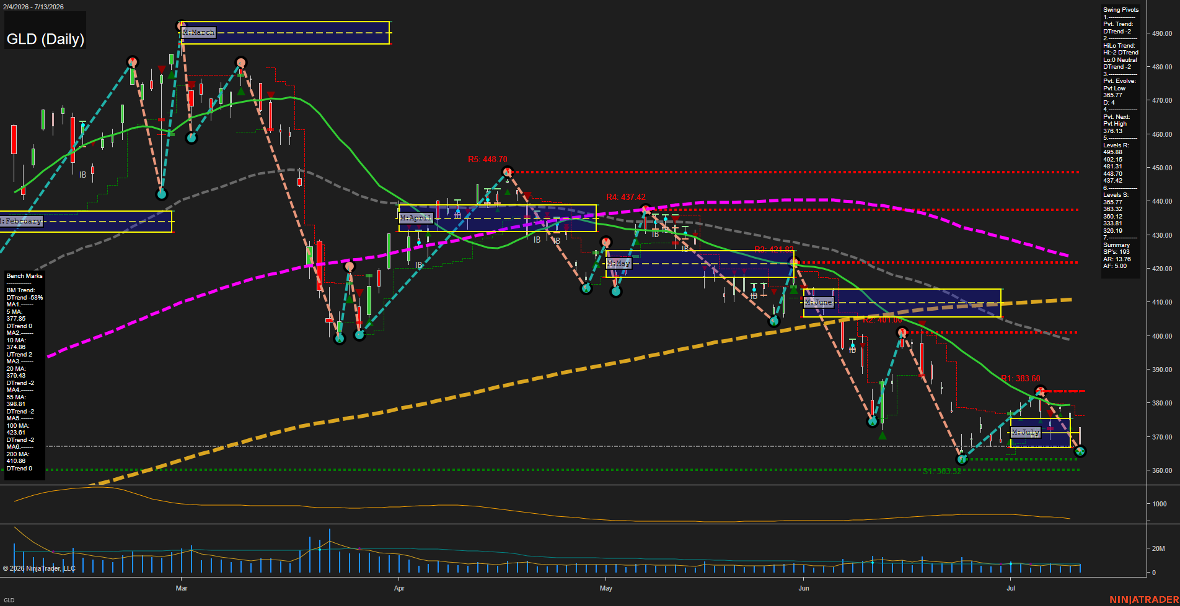Click the swing high pivot marker at R5
Image resolution: width=1180 pixels, height=606 pixels.
click(508, 172)
